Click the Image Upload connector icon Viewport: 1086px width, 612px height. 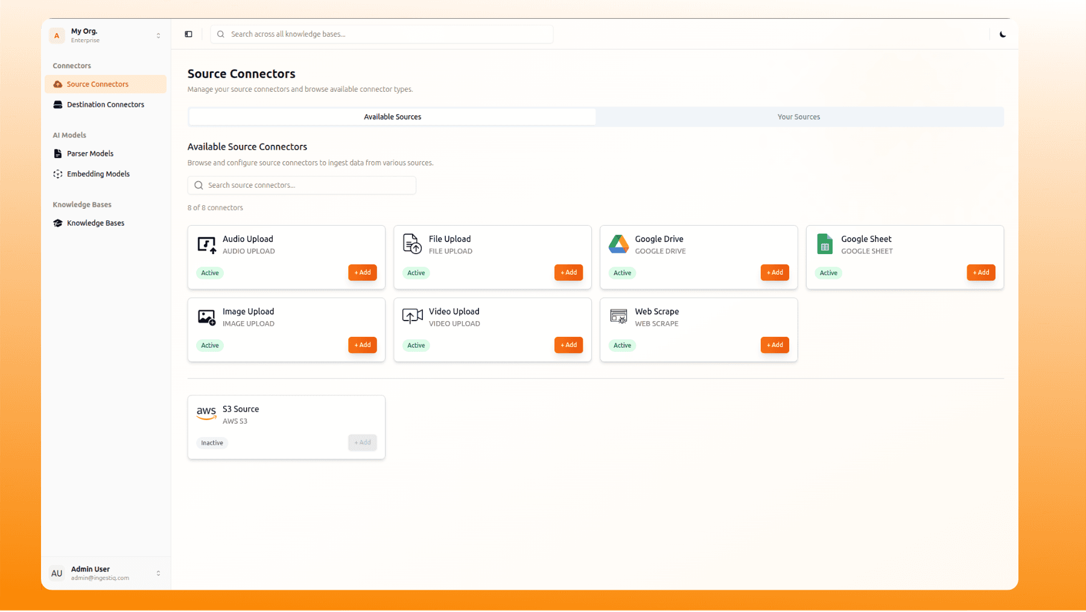point(206,317)
